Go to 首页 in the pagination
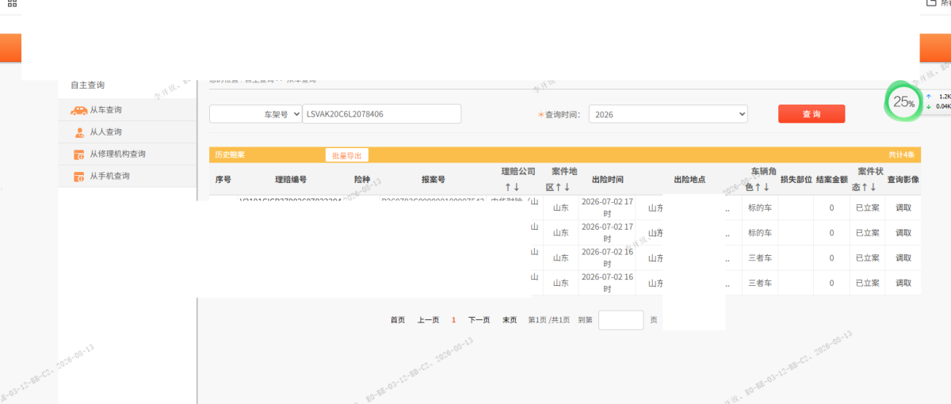The width and height of the screenshot is (951, 404). [398, 320]
